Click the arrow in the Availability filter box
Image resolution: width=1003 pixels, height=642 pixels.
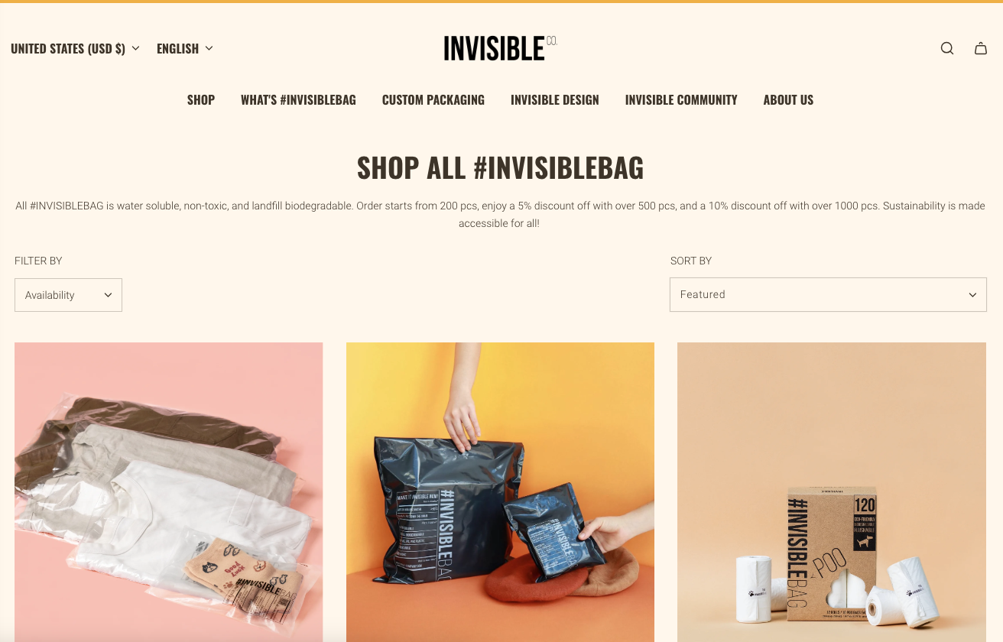[108, 295]
